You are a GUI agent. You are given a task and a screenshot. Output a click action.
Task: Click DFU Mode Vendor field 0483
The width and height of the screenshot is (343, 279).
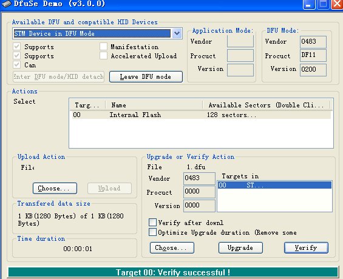click(313, 42)
